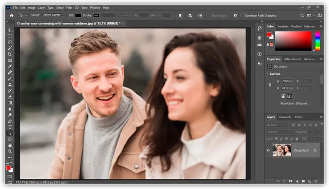Open the Image menu

point(32,8)
